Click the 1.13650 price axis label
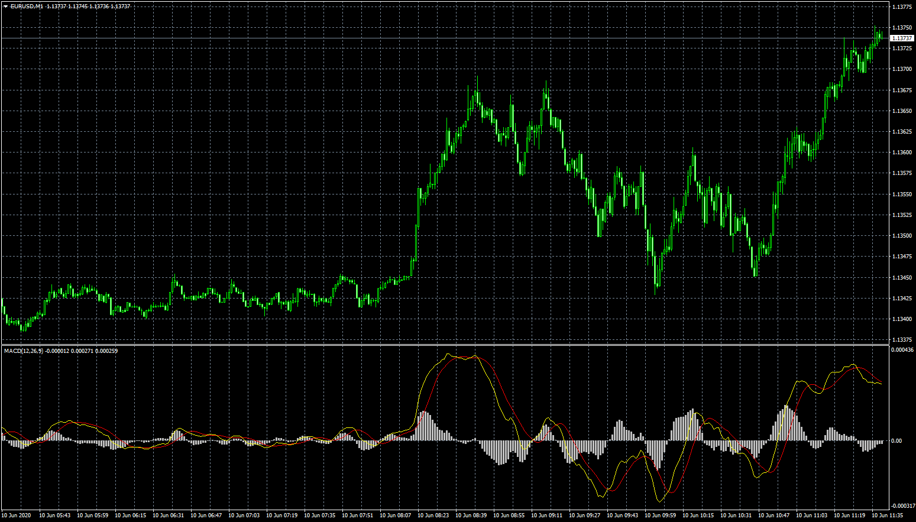This screenshot has height=522, width=916. coord(902,111)
